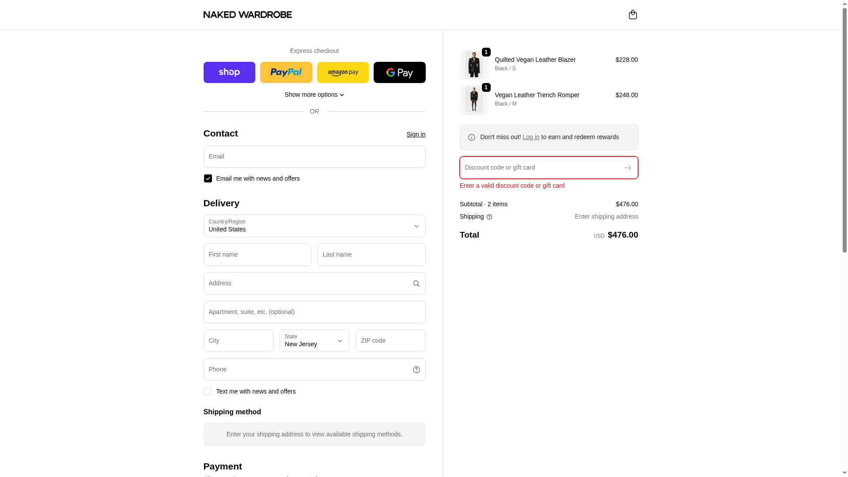The width and height of the screenshot is (848, 477).
Task: Click the shipping info question icon
Action: (x=489, y=217)
